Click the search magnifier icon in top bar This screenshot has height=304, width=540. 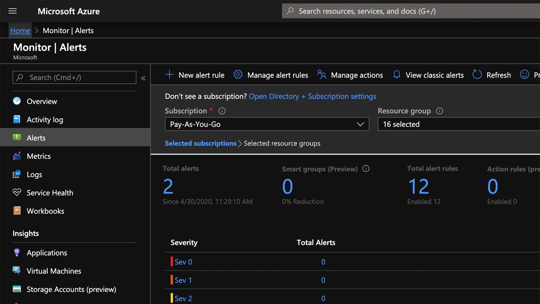290,11
